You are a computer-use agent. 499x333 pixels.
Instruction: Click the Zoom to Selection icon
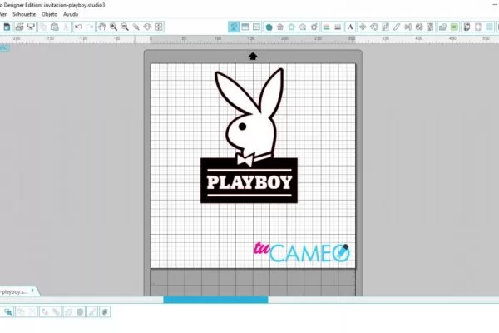click(x=136, y=27)
